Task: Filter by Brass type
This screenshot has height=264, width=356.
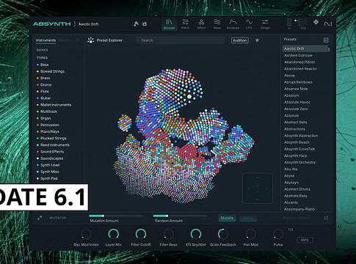Action: [43, 78]
